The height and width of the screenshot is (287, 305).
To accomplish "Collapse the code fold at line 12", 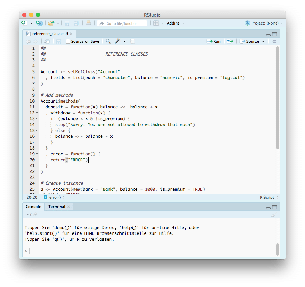I will pyautogui.click(x=37, y=113).
